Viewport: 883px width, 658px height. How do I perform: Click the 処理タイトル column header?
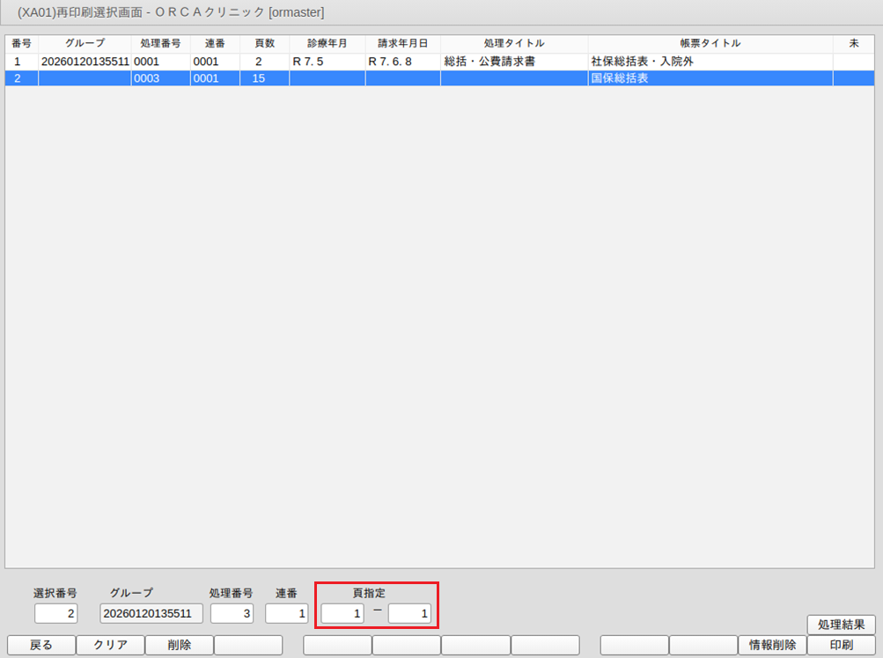514,43
